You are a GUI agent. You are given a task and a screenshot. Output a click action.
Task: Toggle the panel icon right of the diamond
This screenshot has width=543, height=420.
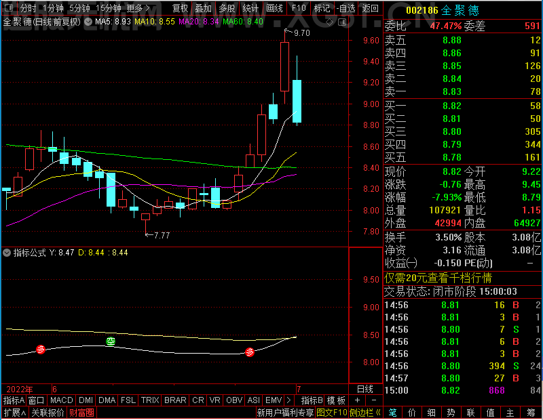coord(342,22)
